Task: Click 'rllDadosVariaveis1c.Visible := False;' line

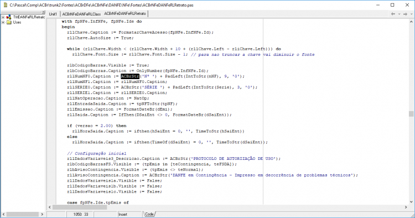Action: (115, 192)
